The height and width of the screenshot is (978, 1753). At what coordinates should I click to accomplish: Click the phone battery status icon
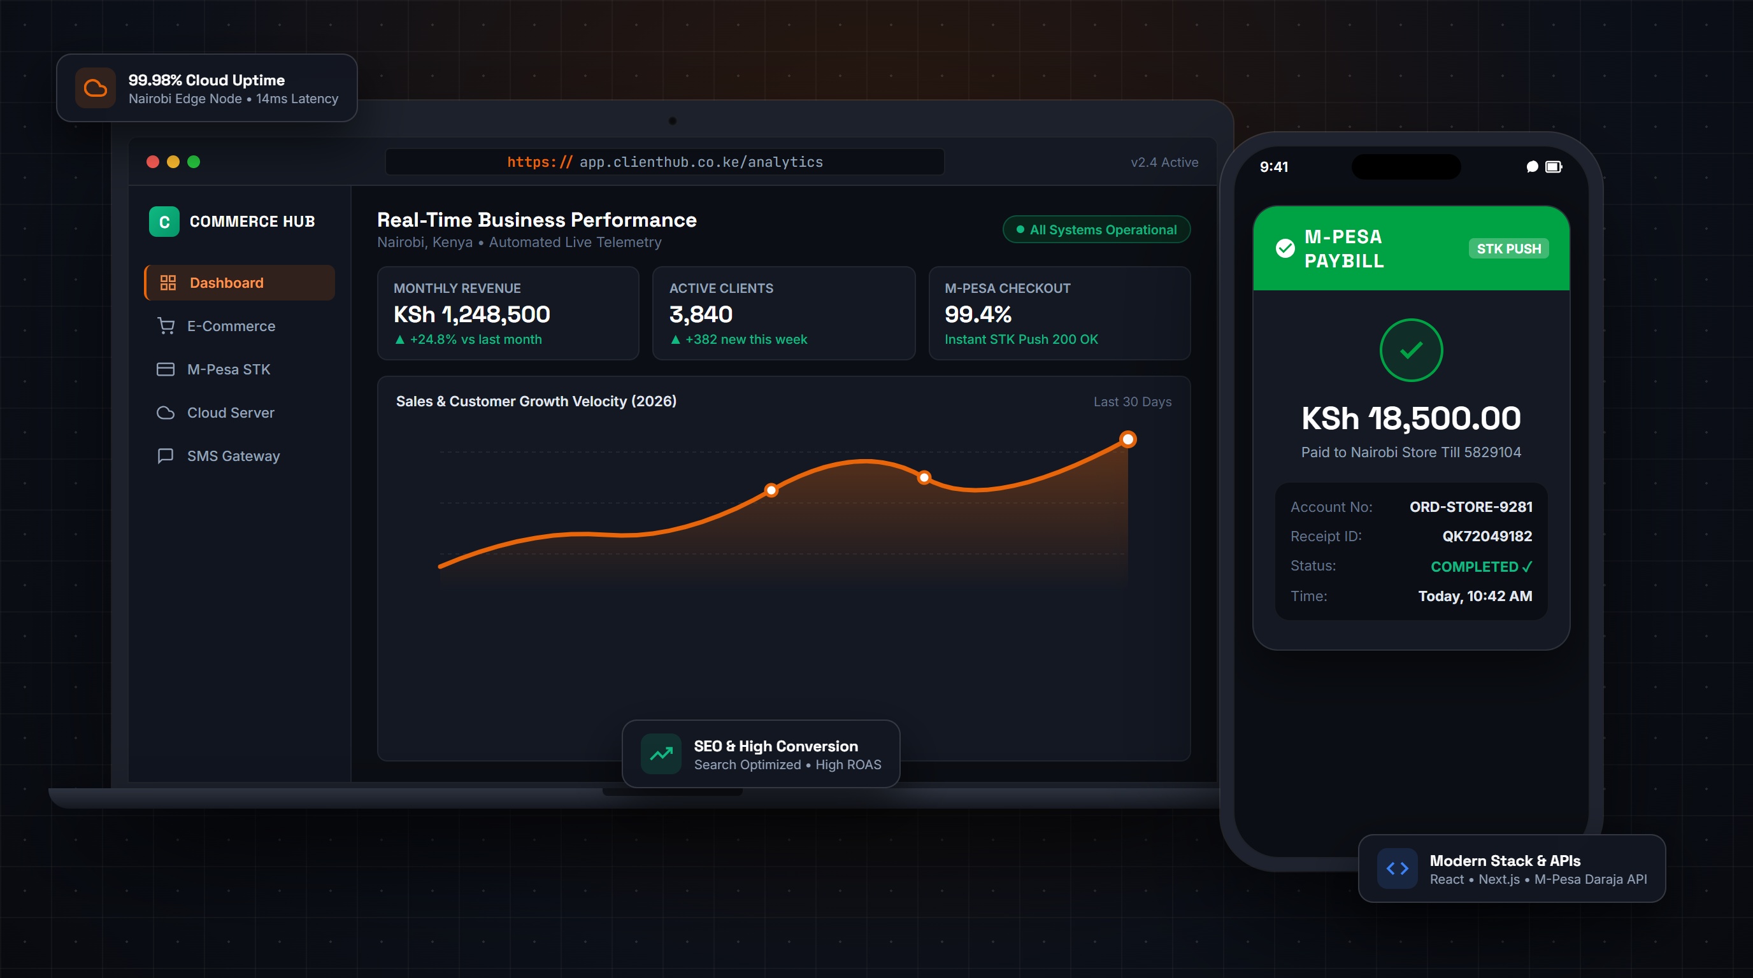(1554, 167)
